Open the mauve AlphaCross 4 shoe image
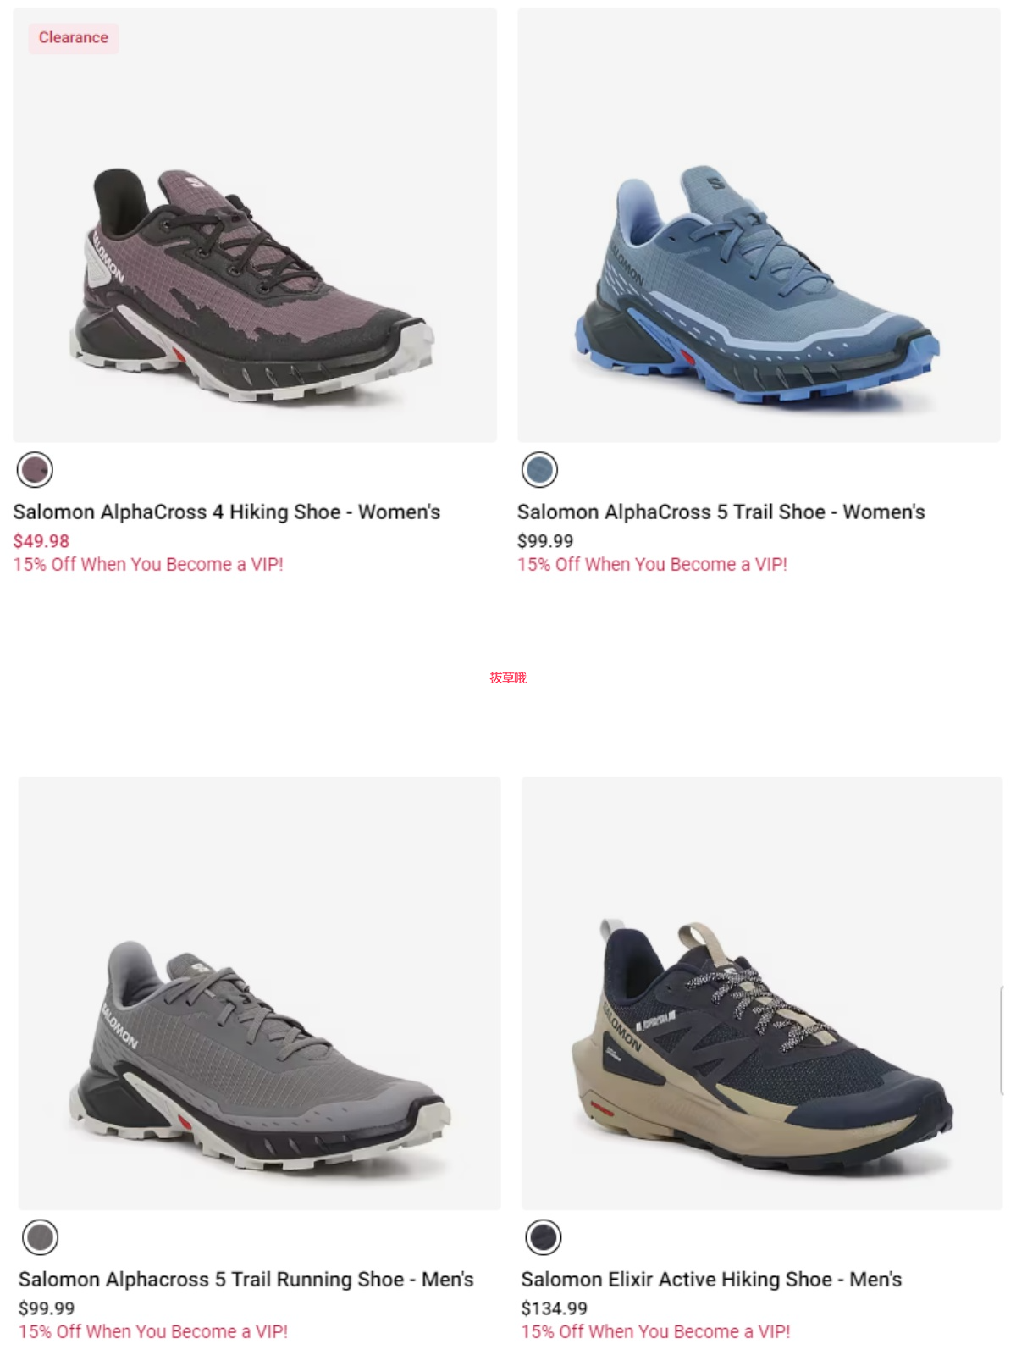This screenshot has height=1355, width=1016. [x=255, y=225]
